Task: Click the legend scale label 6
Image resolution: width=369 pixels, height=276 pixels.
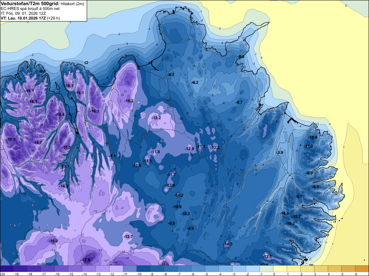Action: tap(356, 274)
